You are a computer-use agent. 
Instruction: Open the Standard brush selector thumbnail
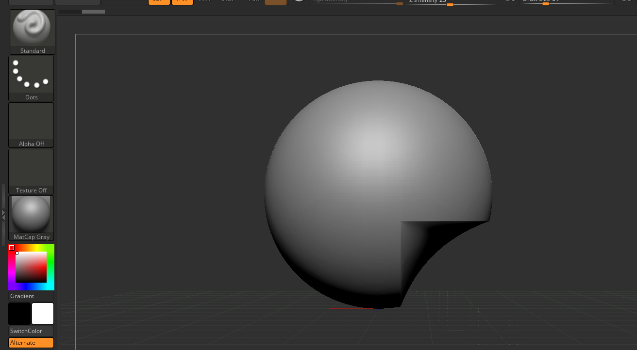[x=33, y=32]
